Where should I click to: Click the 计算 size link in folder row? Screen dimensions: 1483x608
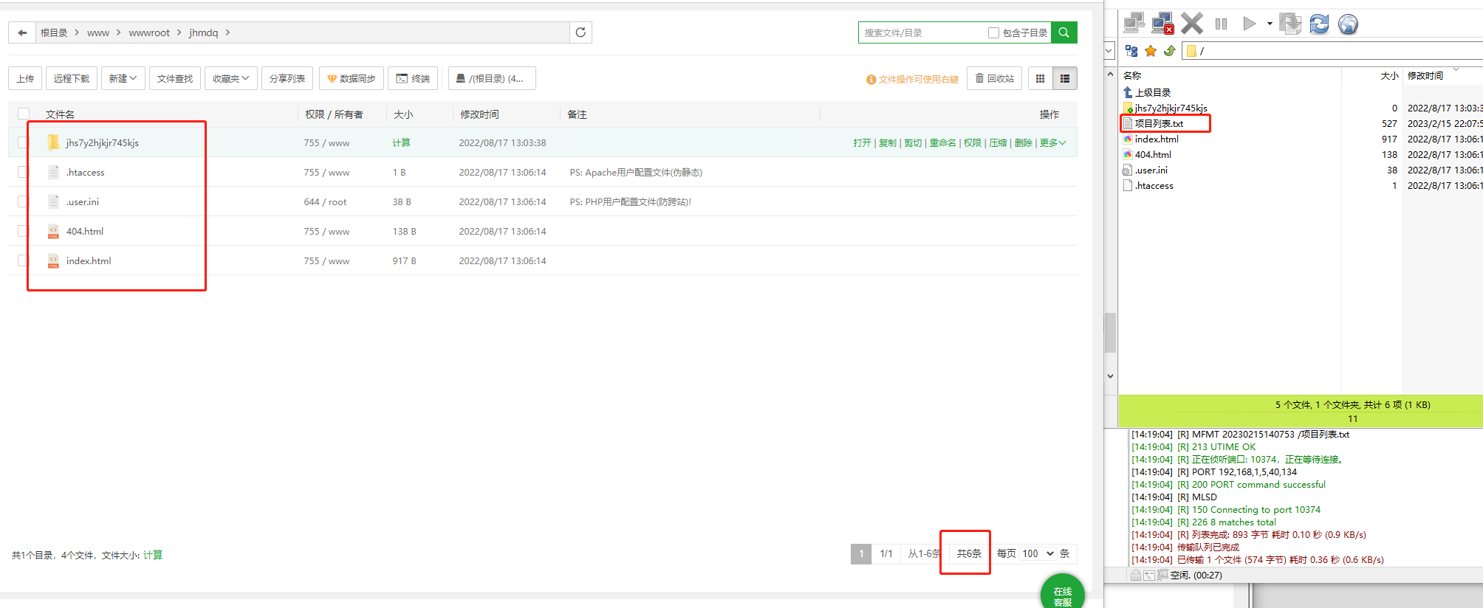pos(402,142)
